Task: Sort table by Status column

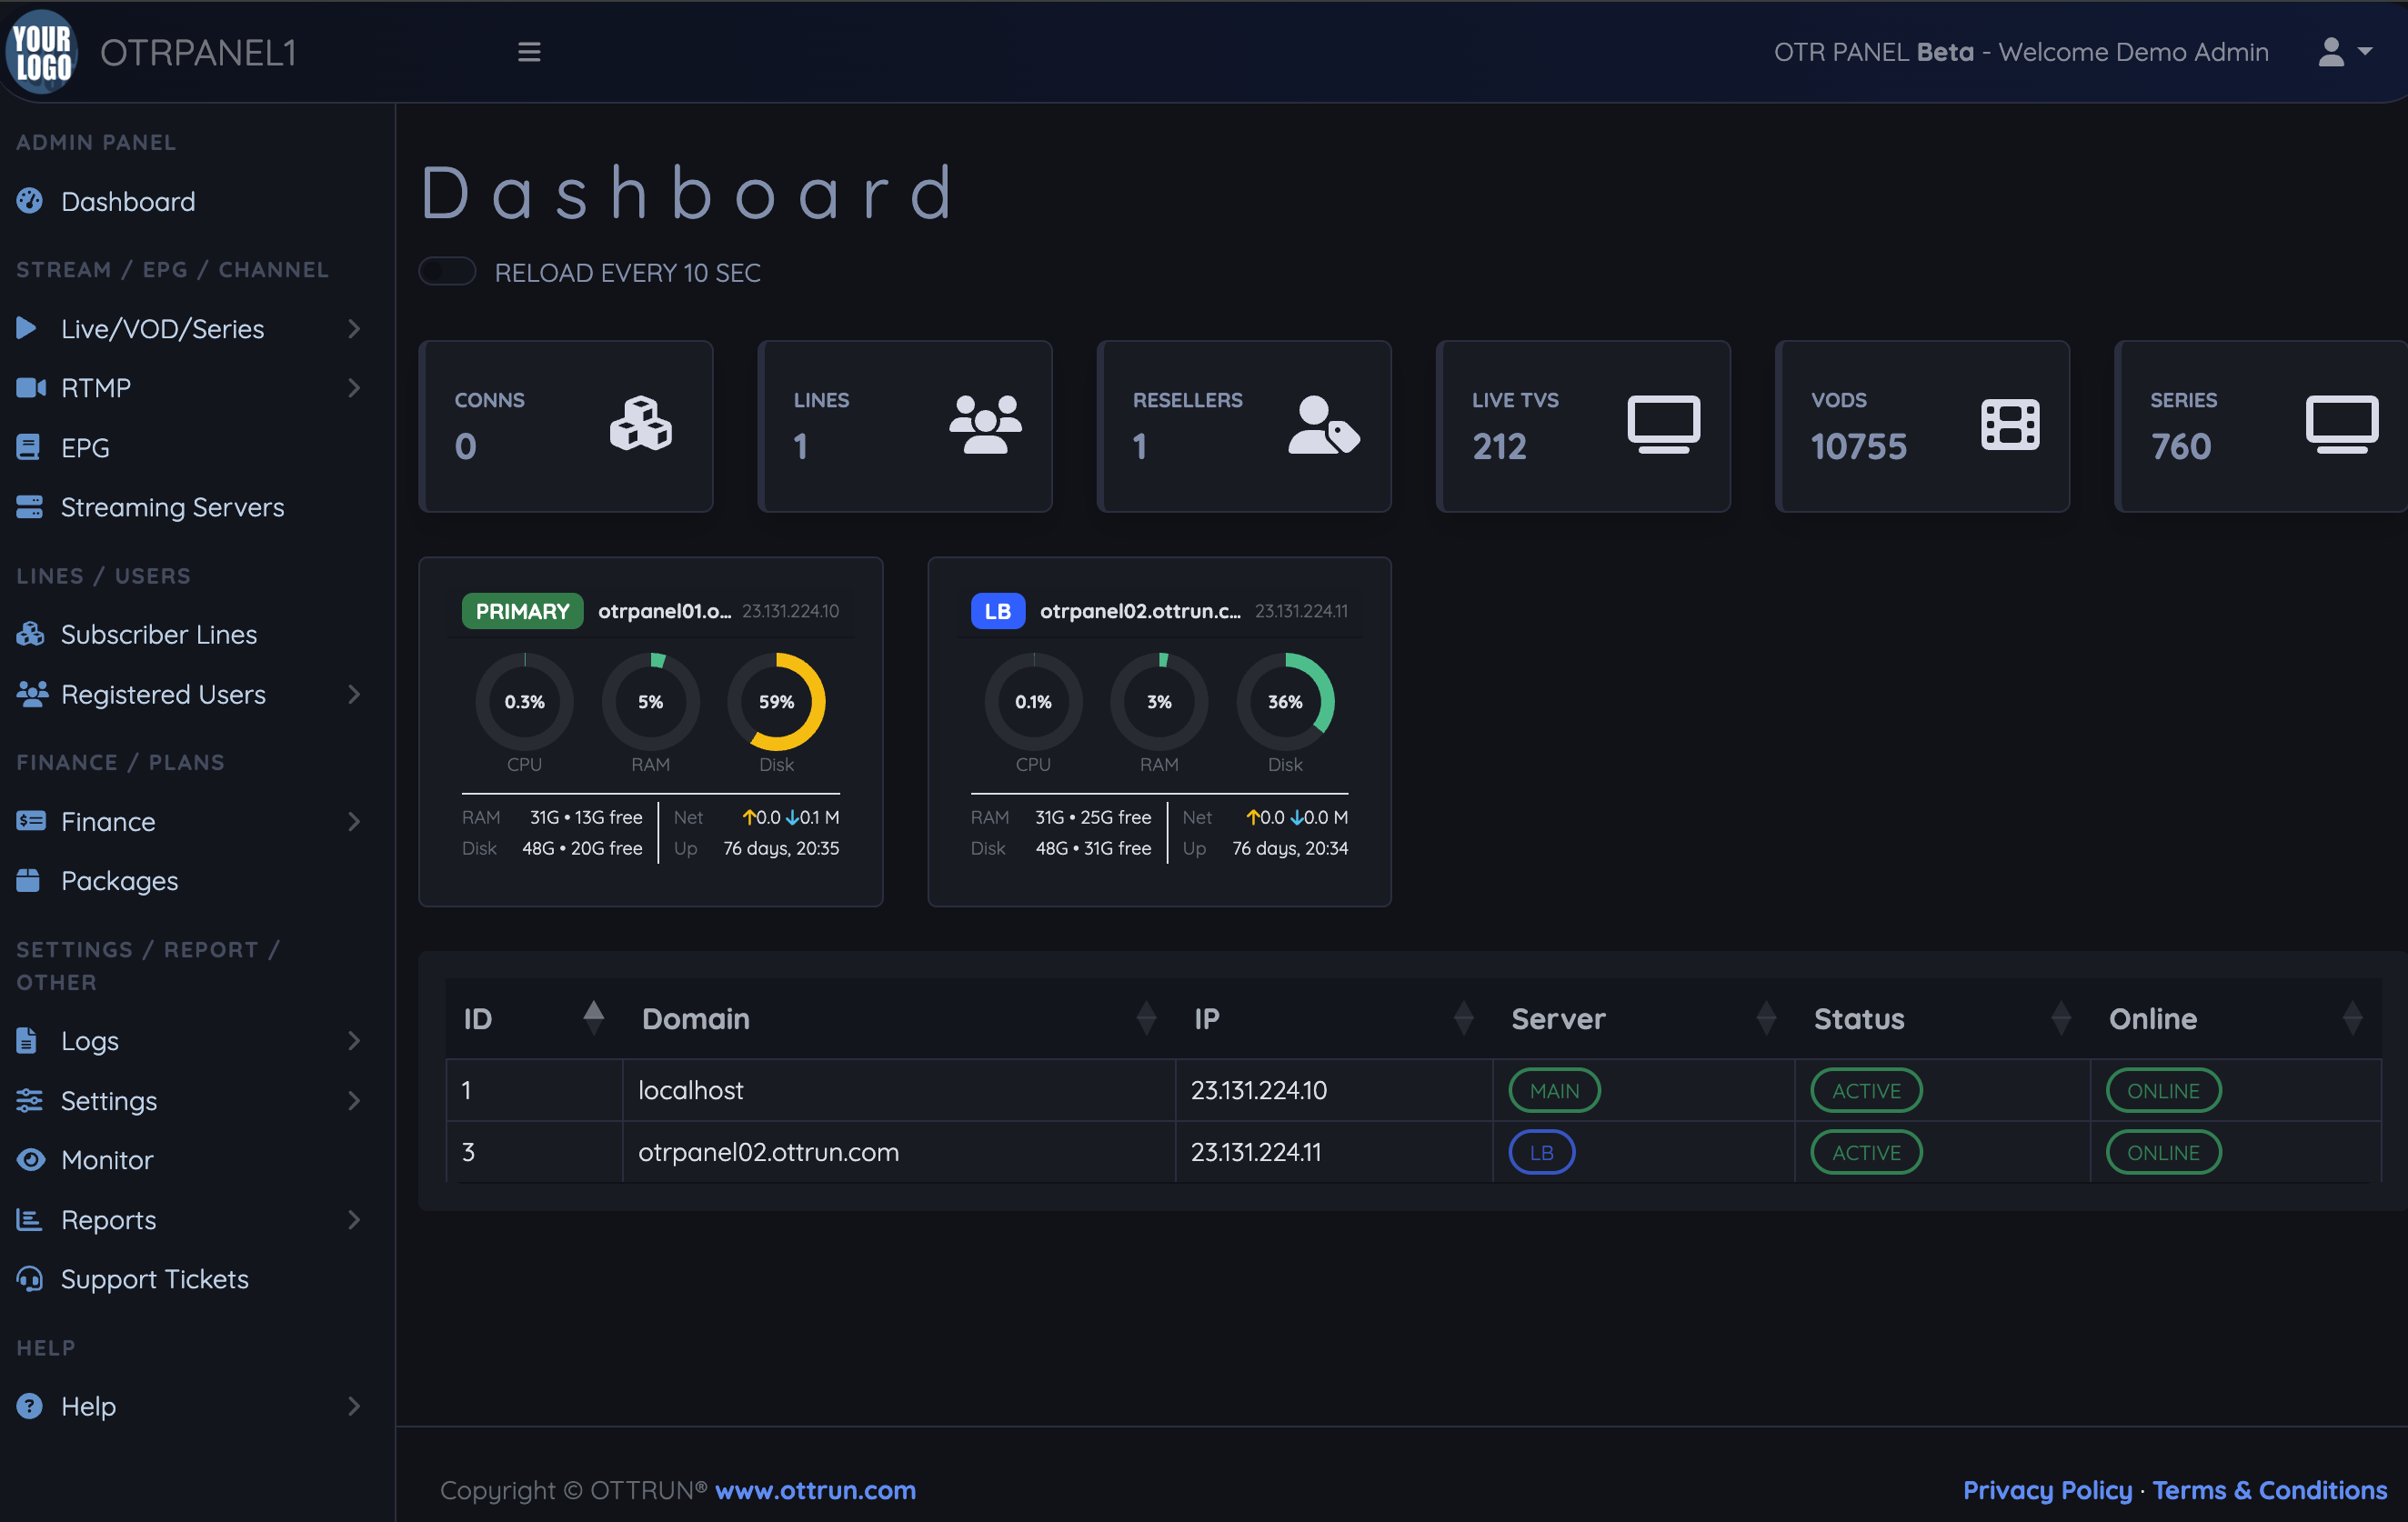Action: (1942, 1018)
